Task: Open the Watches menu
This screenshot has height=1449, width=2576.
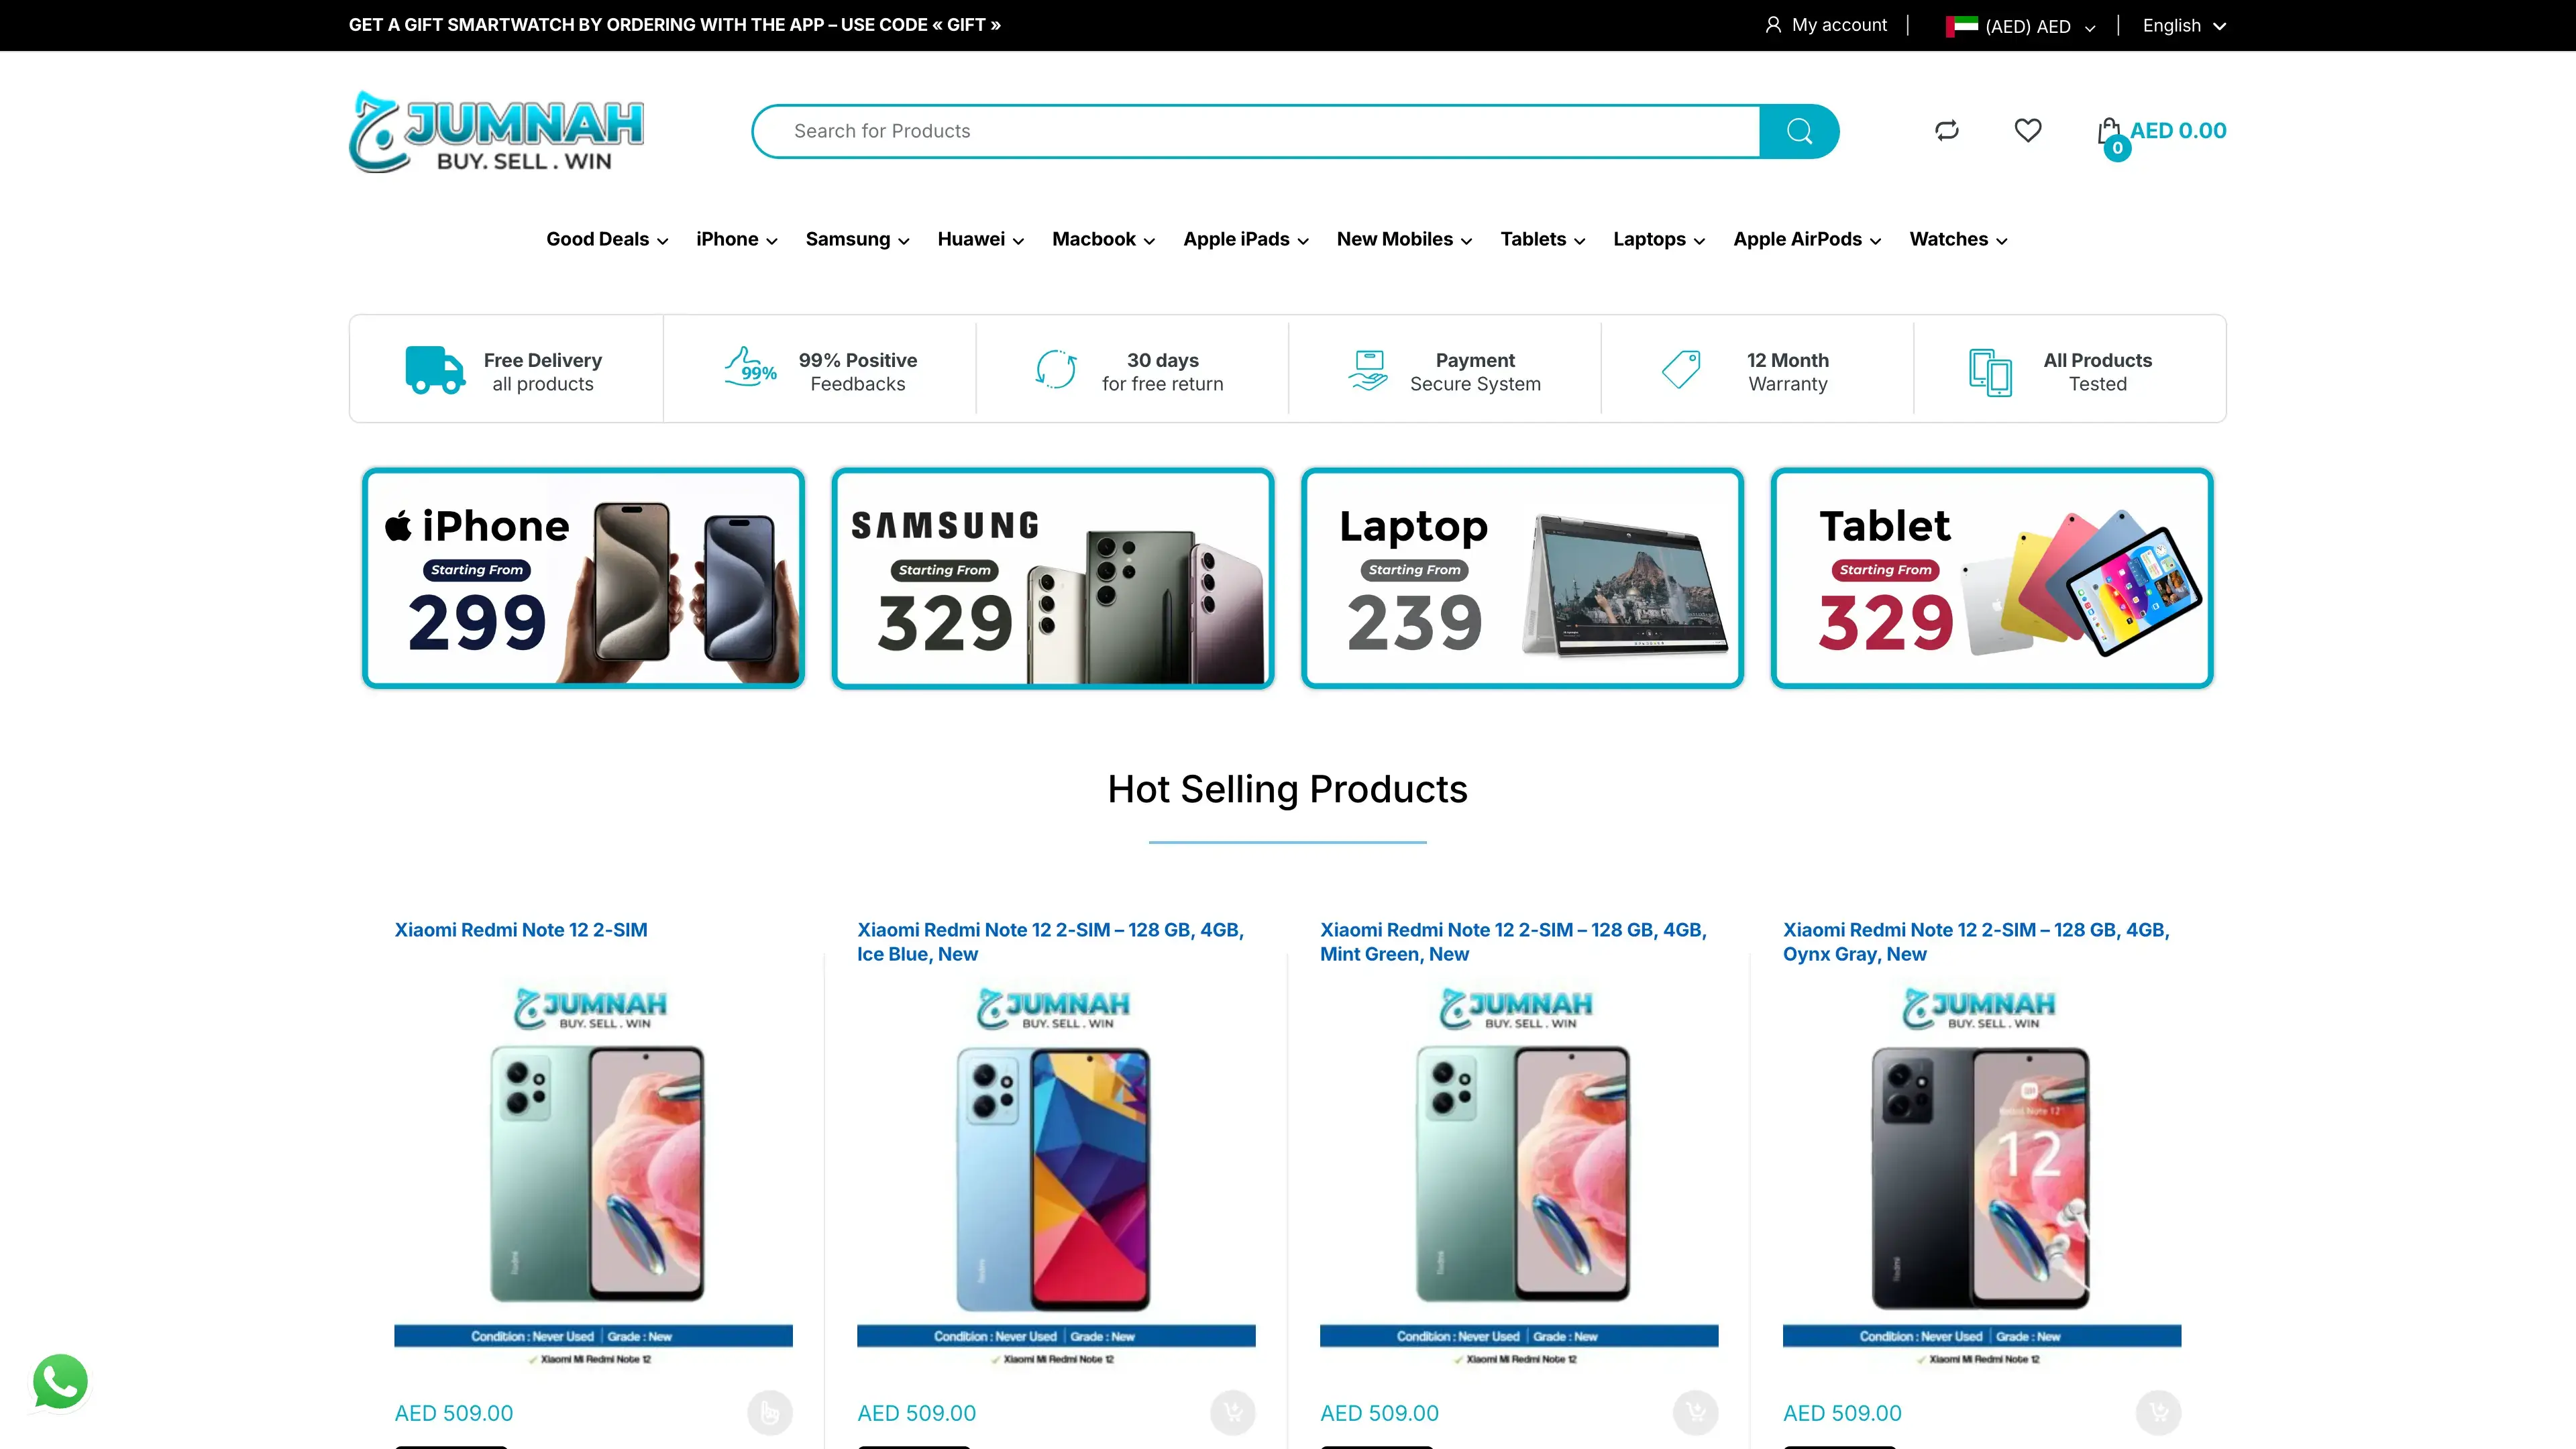Action: 1958,240
